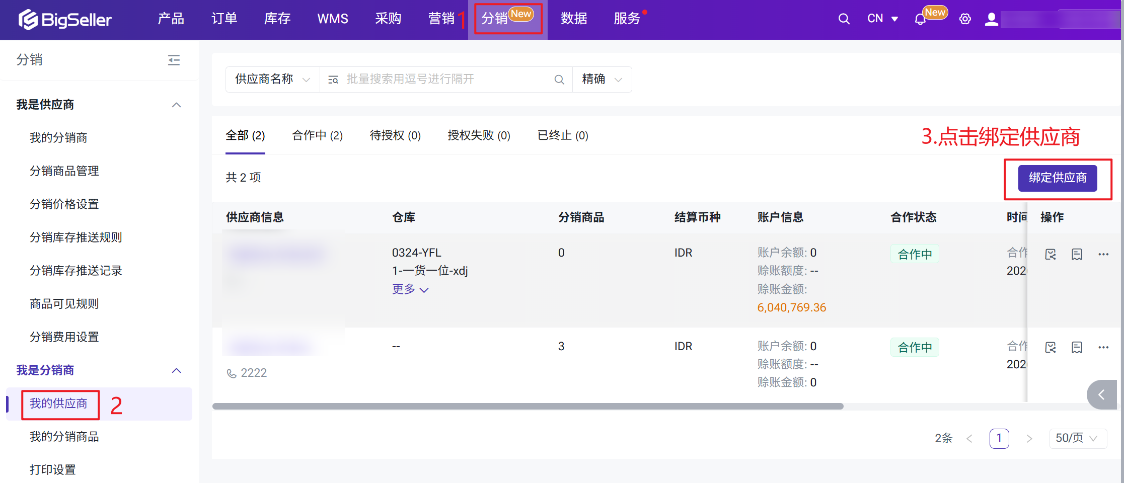The width and height of the screenshot is (1124, 483).
Task: Click the horizontal scrollbar under the table
Action: coord(528,407)
